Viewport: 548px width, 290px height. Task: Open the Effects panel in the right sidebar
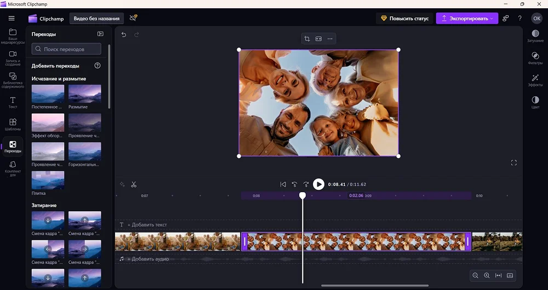coord(535,80)
